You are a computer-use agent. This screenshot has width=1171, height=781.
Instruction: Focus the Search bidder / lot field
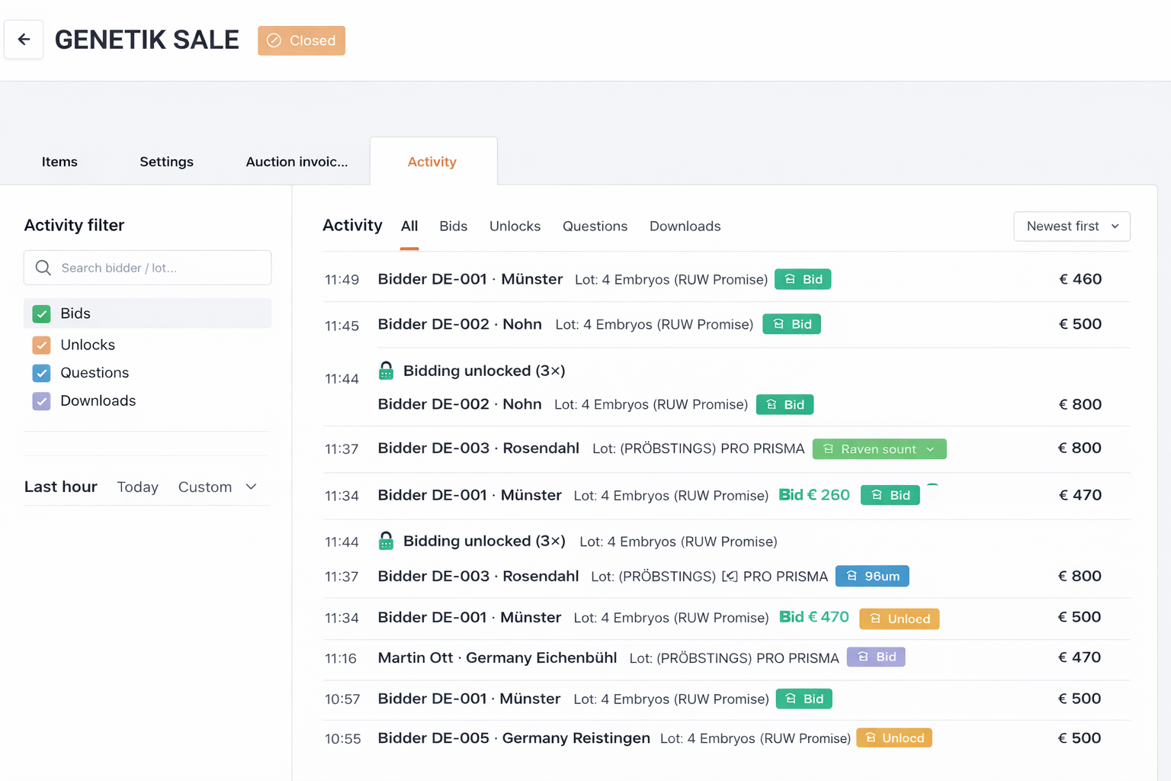click(148, 268)
